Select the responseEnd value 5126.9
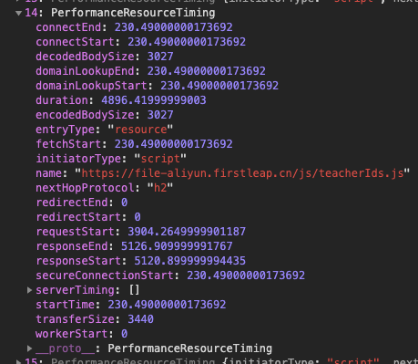The height and width of the screenshot is (364, 418). click(177, 246)
